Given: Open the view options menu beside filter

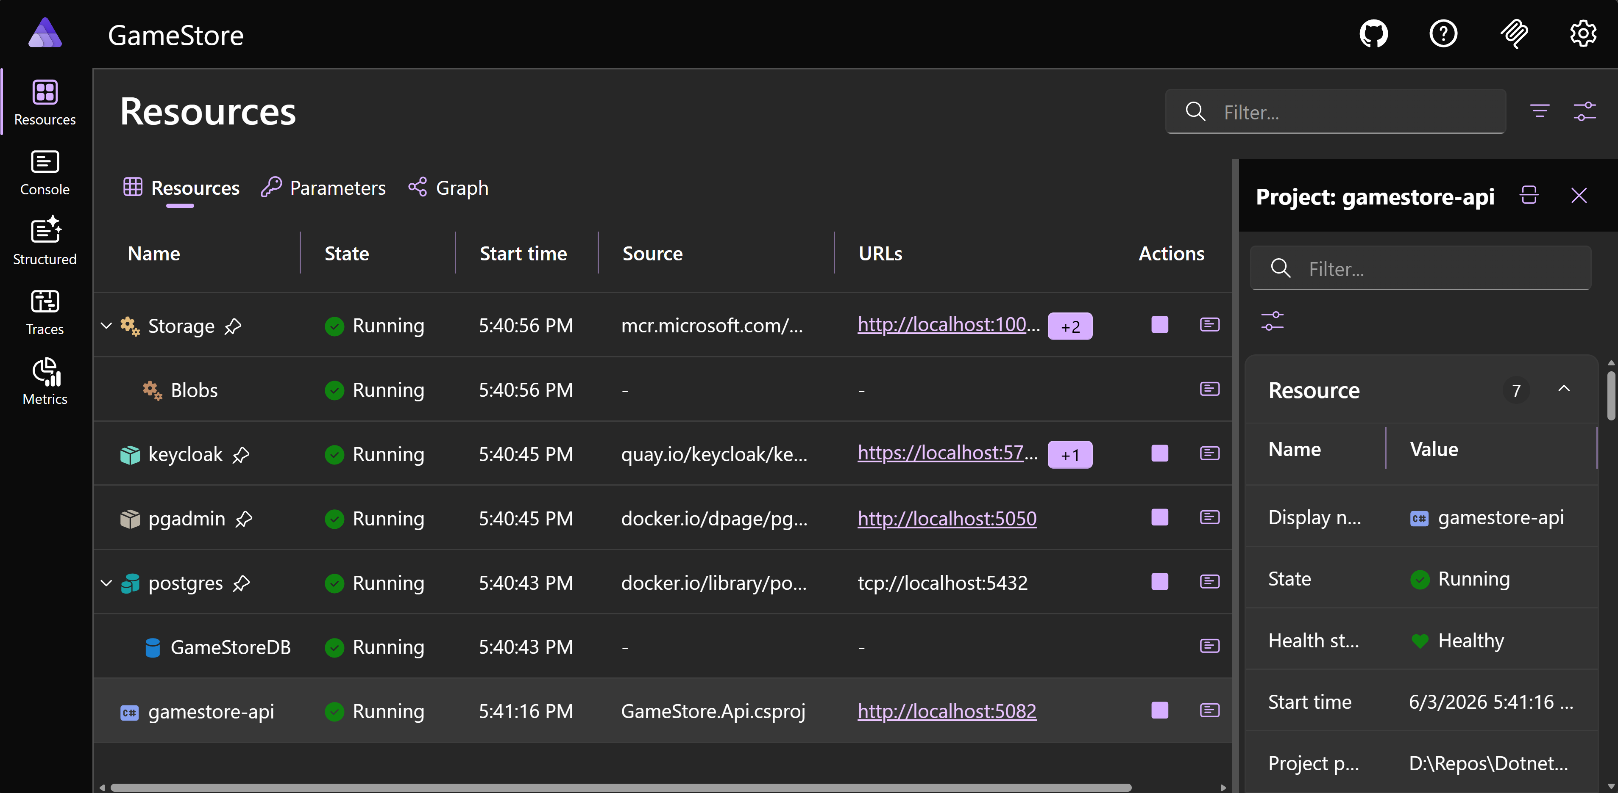Looking at the screenshot, I should click(1585, 112).
